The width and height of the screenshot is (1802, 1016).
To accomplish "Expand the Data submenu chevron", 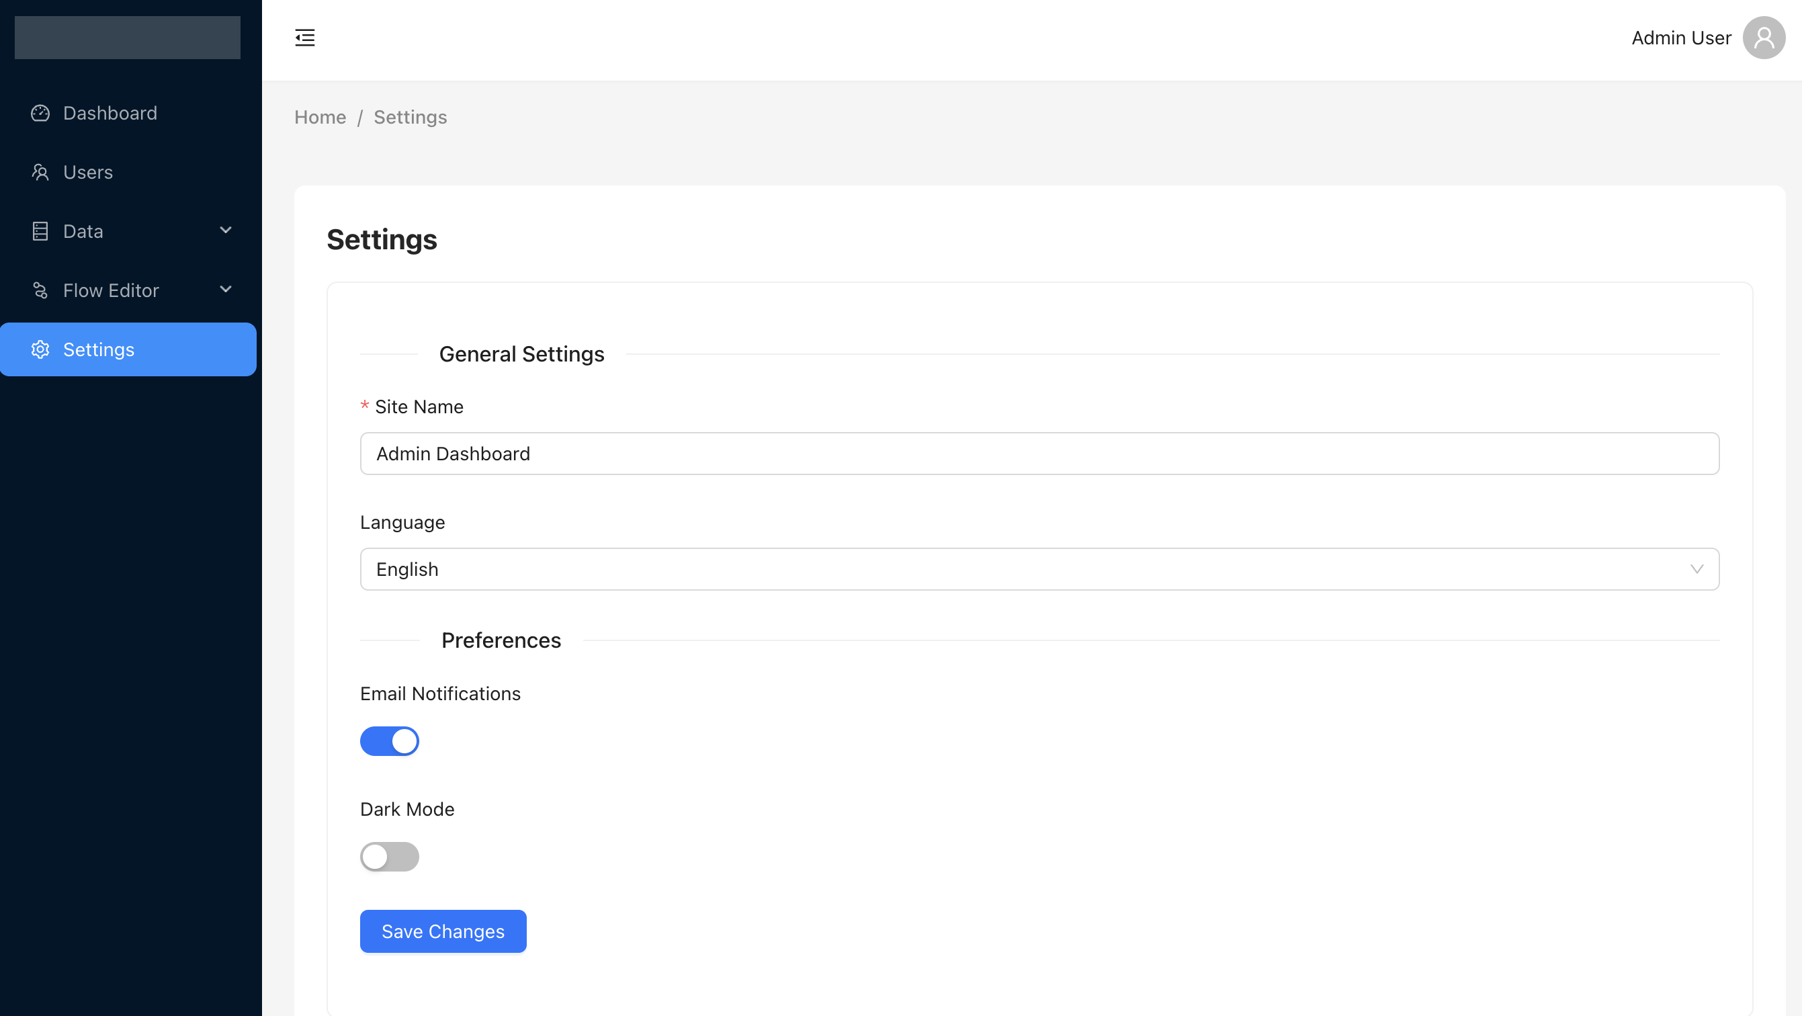I will pos(225,230).
